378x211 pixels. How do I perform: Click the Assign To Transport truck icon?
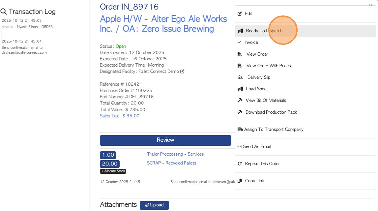coord(240,130)
